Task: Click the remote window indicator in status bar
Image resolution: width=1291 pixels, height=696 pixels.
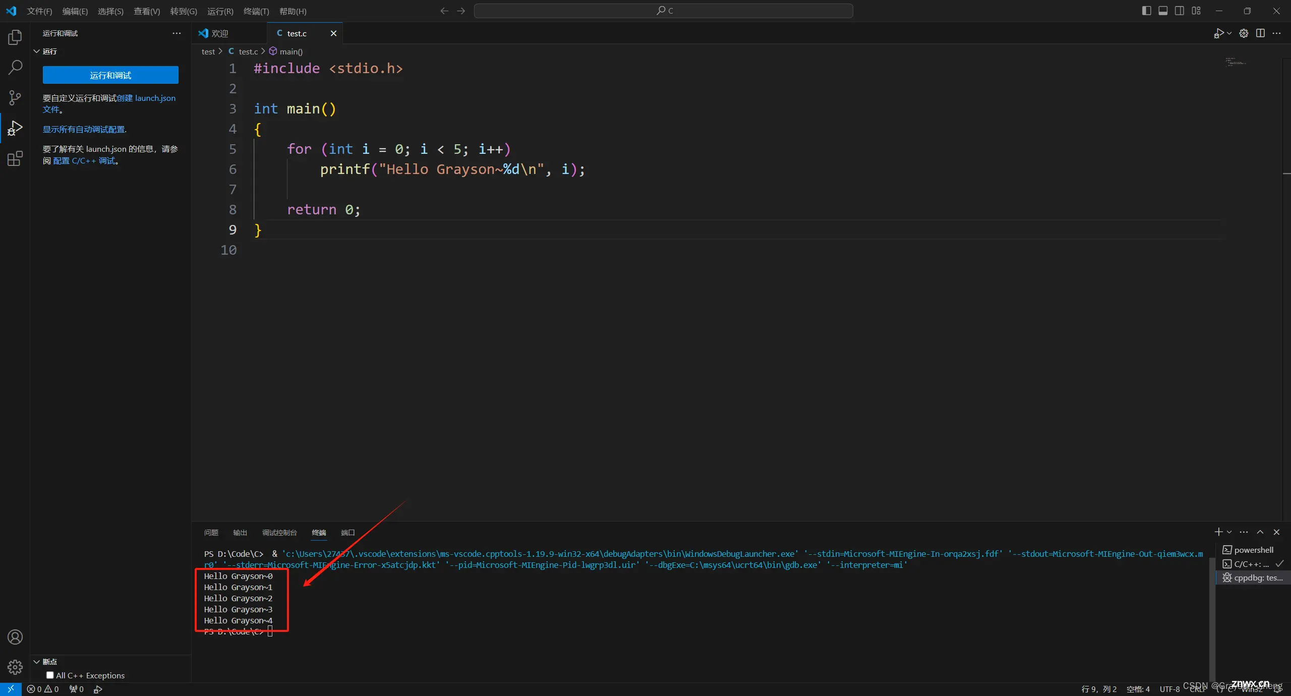Action: (11, 689)
